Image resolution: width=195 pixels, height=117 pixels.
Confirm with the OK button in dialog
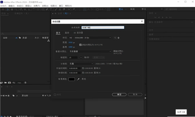(119, 95)
